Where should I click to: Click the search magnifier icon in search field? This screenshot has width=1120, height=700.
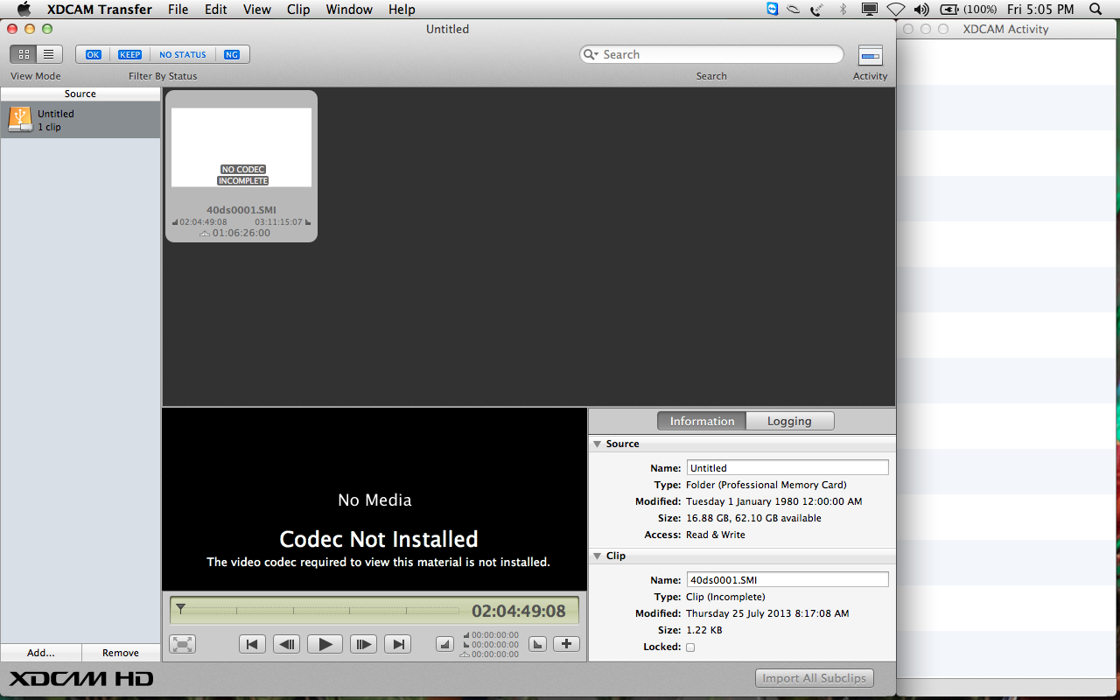pos(591,54)
